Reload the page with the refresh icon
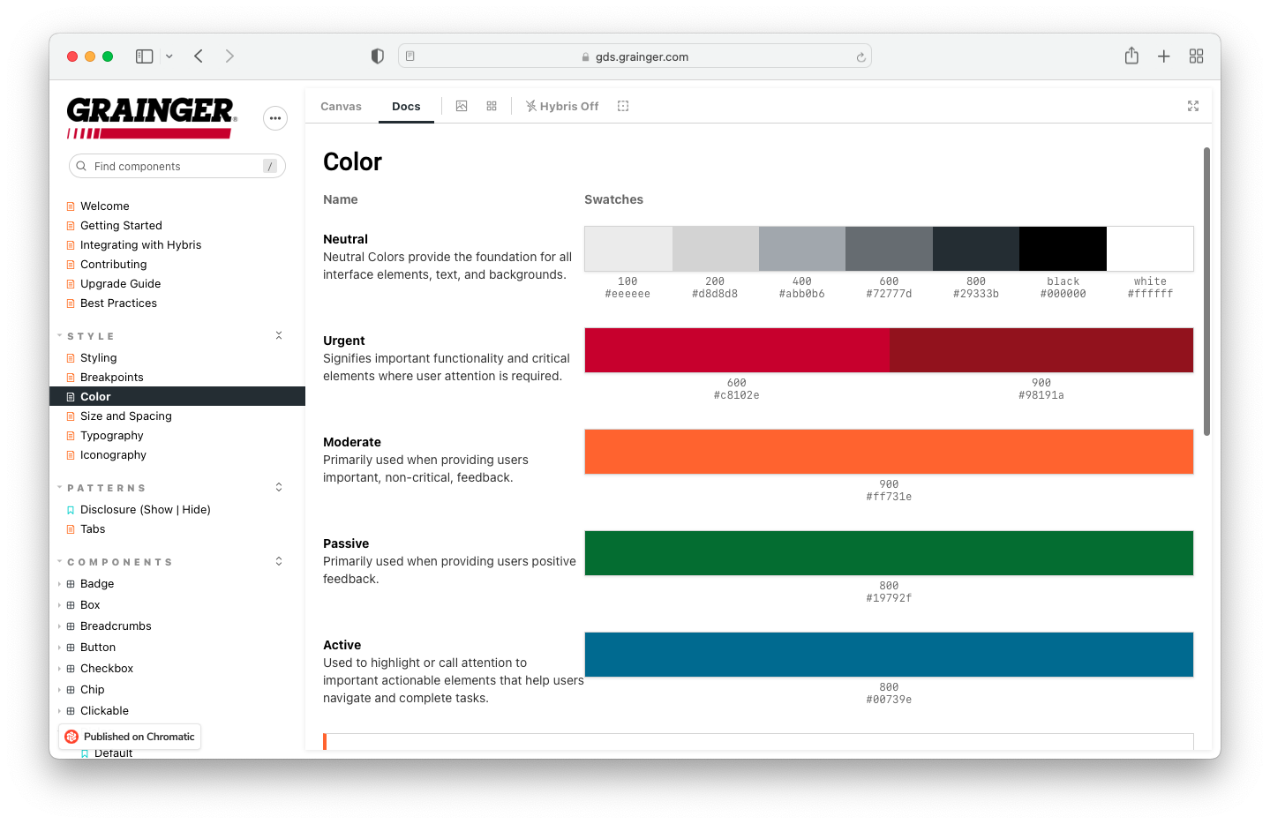The width and height of the screenshot is (1270, 824). pyautogui.click(x=860, y=57)
